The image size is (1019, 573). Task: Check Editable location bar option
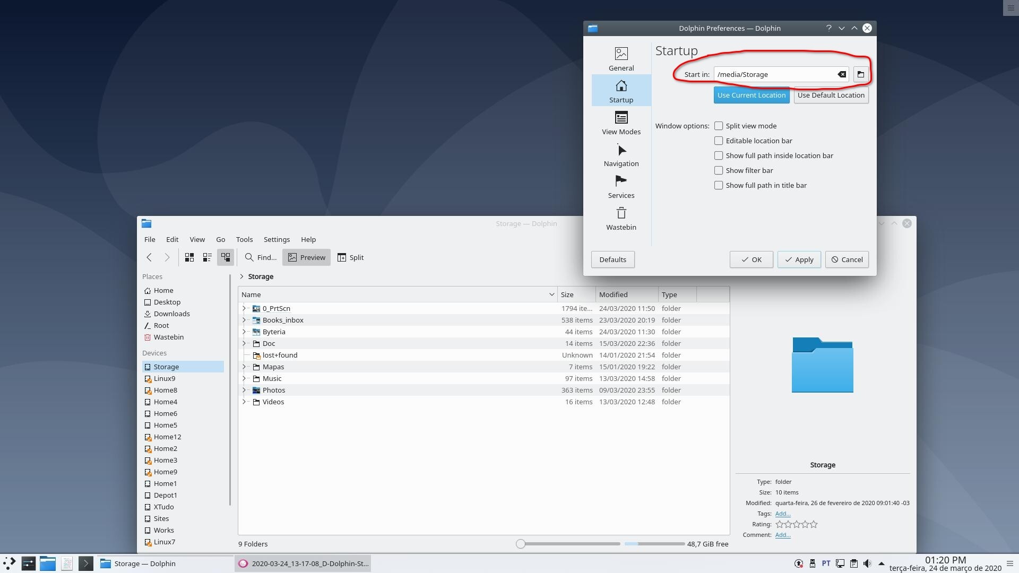pos(719,141)
